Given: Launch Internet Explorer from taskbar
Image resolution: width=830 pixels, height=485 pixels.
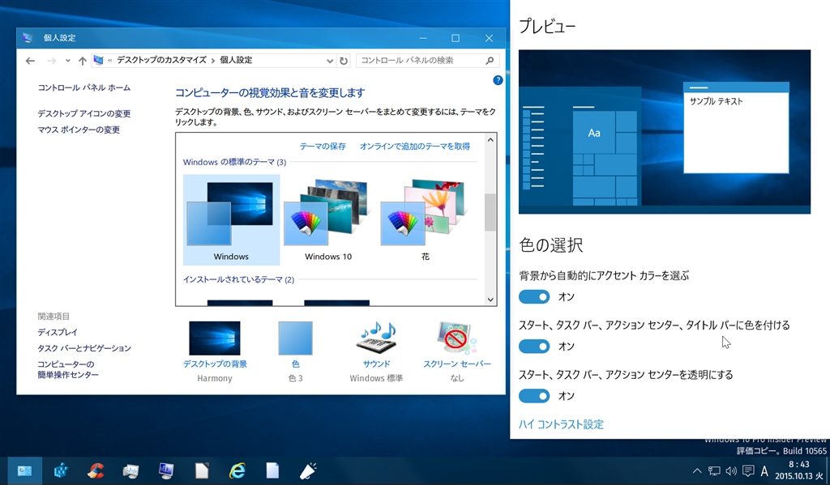Looking at the screenshot, I should [x=237, y=470].
